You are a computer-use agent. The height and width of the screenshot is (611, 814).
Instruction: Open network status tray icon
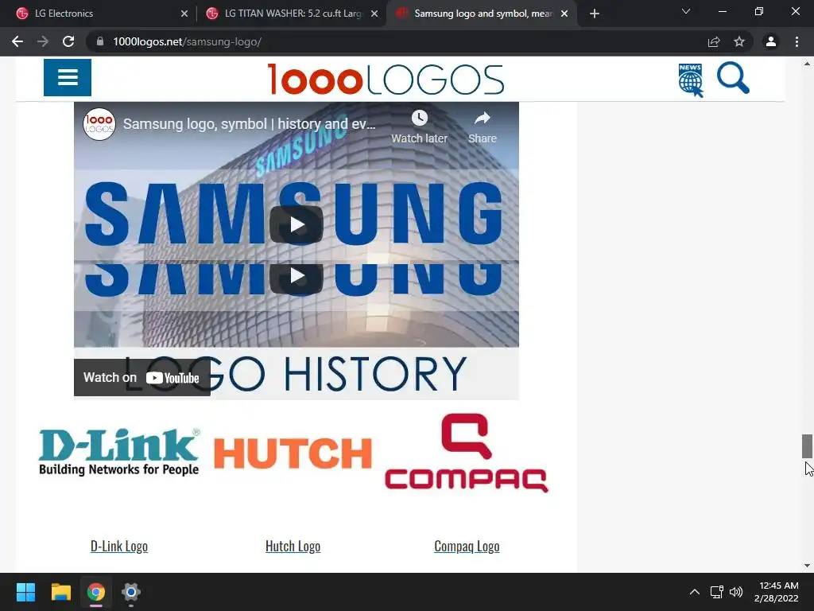click(717, 592)
